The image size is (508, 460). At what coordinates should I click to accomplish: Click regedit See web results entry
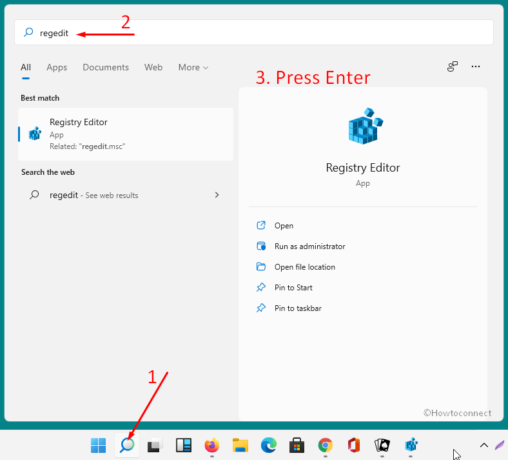click(x=126, y=195)
